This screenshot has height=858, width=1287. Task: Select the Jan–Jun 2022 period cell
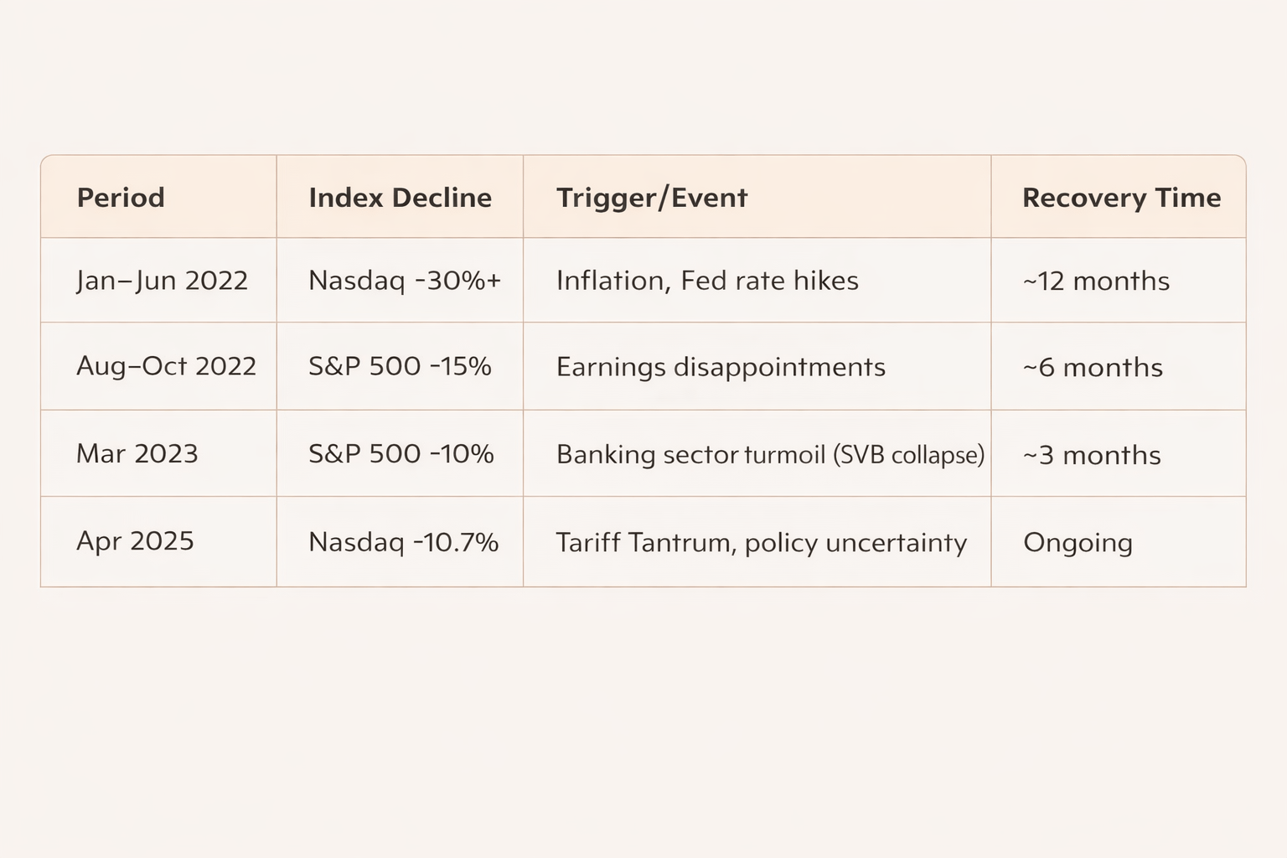click(162, 280)
